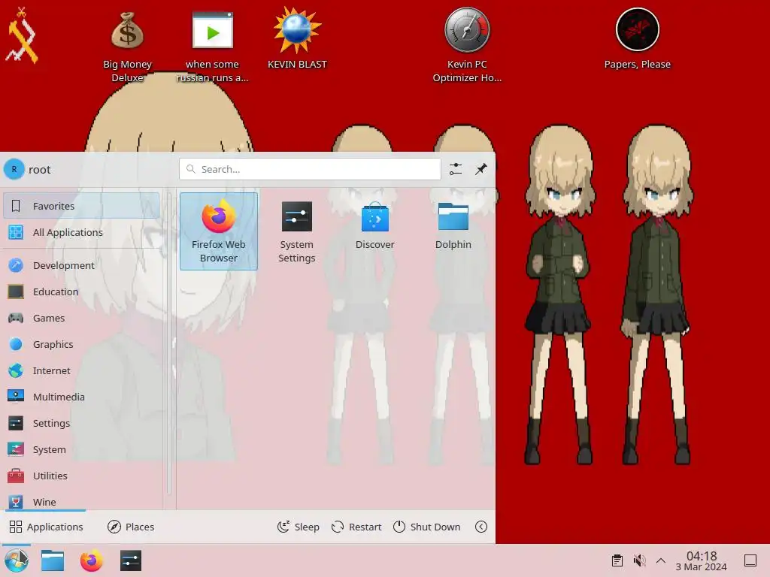Click the Shut Down button

pyautogui.click(x=427, y=527)
